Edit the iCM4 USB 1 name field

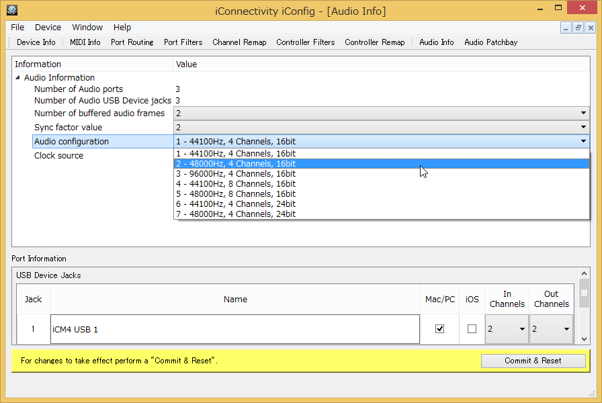point(235,329)
